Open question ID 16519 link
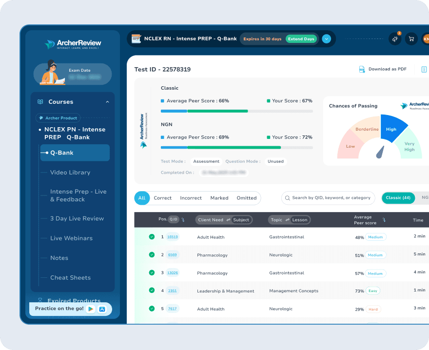The image size is (429, 350). point(173,237)
